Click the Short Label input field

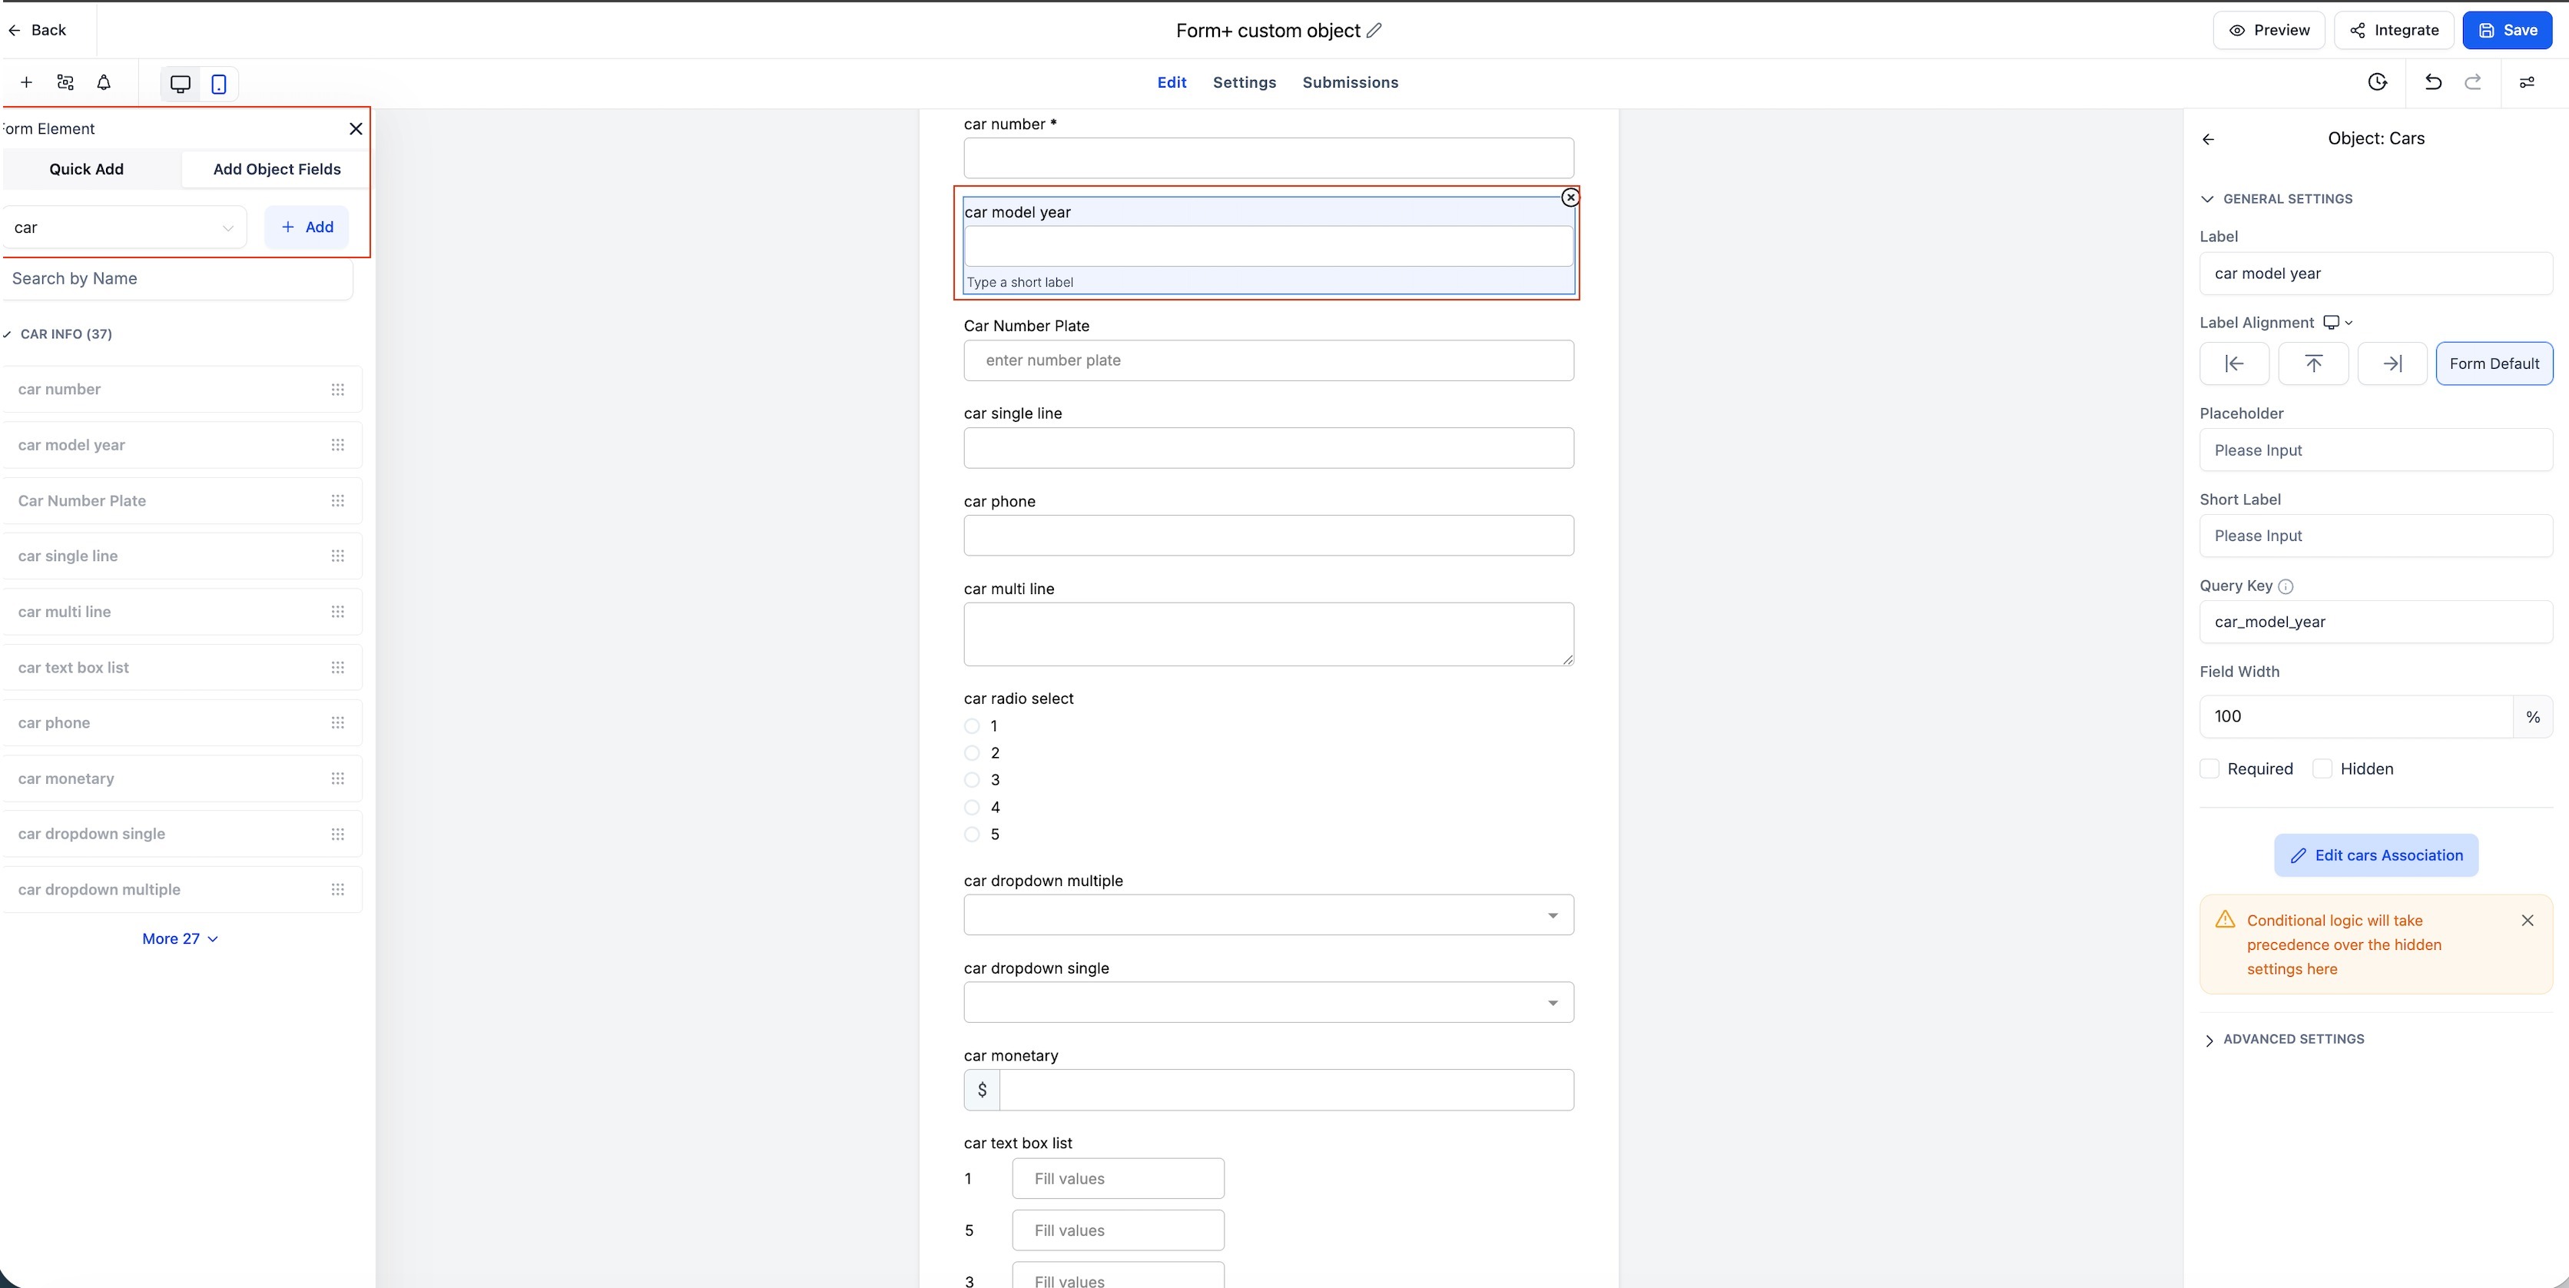[2375, 536]
